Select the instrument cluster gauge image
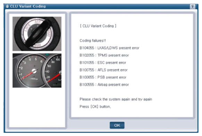The image size is (202, 136). point(37,71)
